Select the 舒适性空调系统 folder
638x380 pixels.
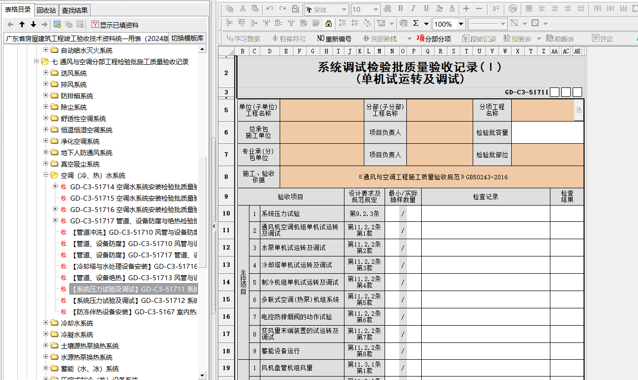(x=83, y=119)
